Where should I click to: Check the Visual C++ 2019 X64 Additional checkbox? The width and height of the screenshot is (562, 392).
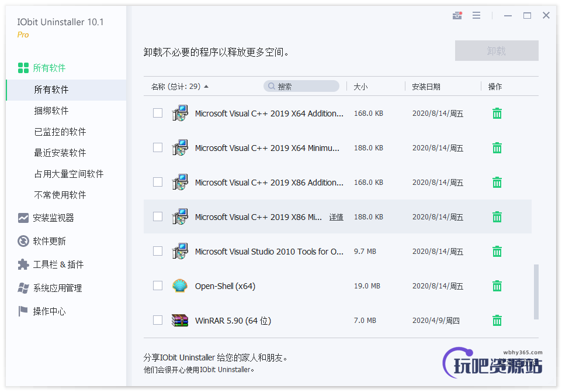(x=158, y=113)
